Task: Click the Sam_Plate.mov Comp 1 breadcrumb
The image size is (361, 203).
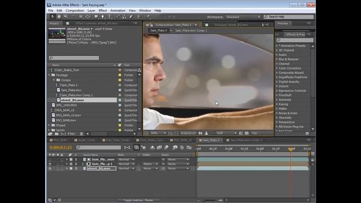Action: click(191, 30)
